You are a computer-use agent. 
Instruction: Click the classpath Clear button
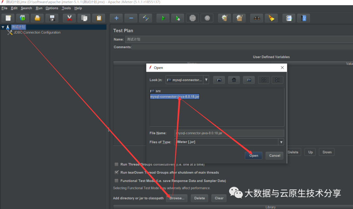coord(219,198)
